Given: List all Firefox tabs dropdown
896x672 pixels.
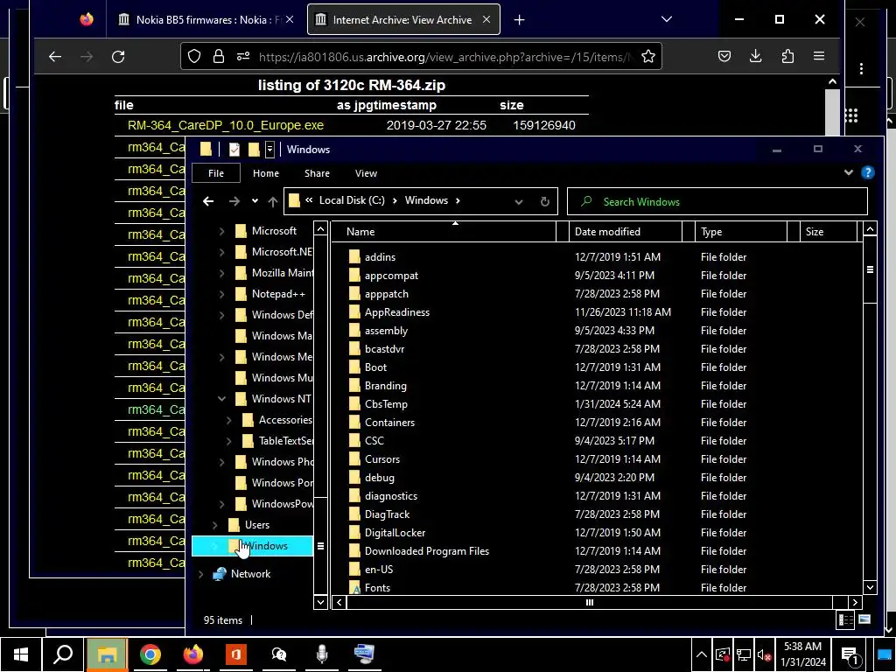Looking at the screenshot, I should [666, 19].
